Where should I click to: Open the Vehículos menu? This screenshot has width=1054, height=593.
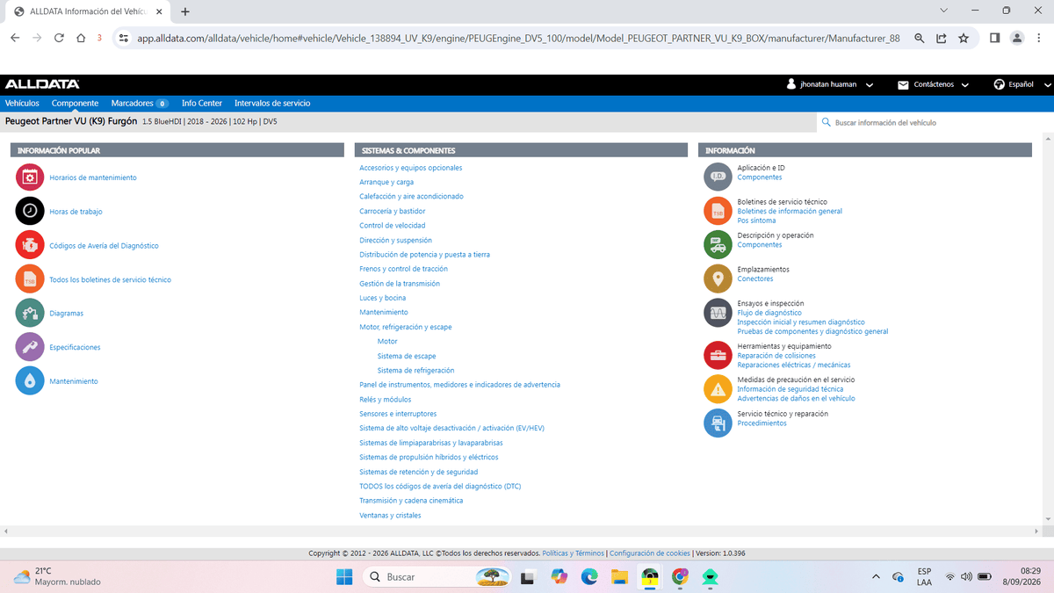coord(22,103)
